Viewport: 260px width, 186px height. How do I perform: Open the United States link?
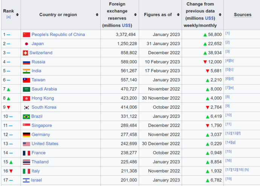coord(45,144)
